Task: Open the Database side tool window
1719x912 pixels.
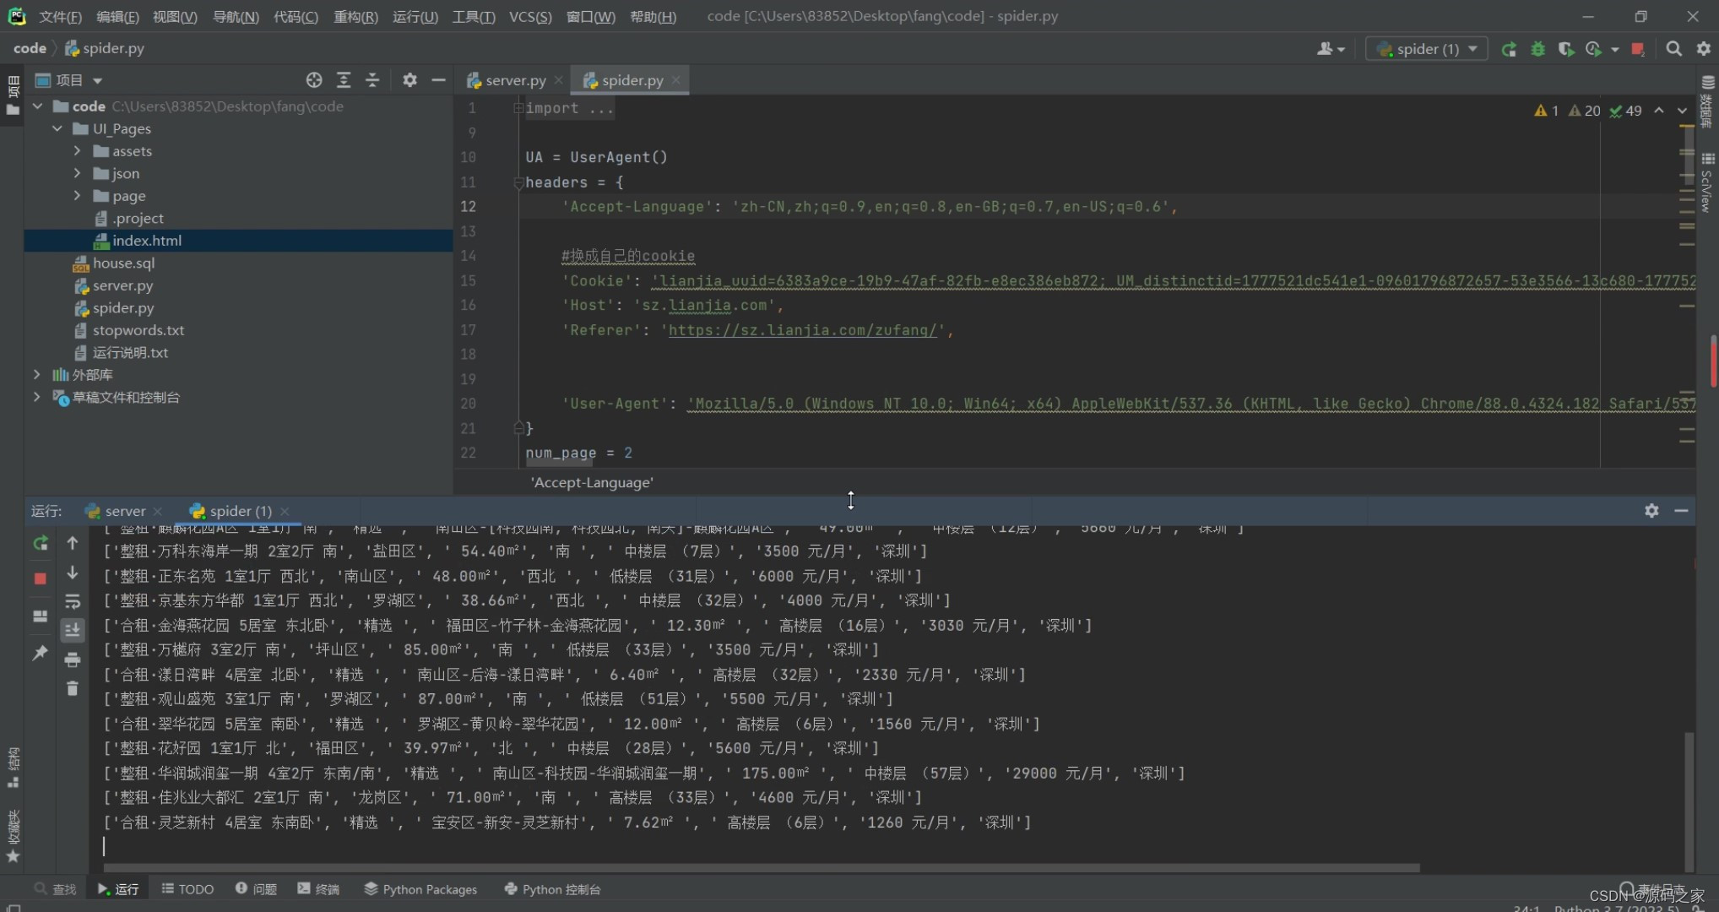Action: point(1707,101)
